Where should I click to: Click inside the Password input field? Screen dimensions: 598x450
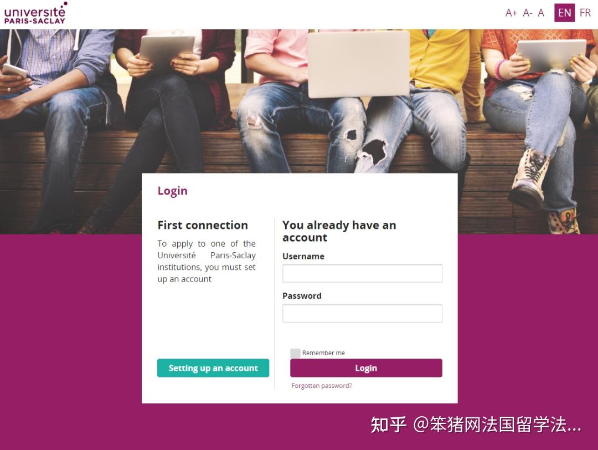(x=362, y=313)
